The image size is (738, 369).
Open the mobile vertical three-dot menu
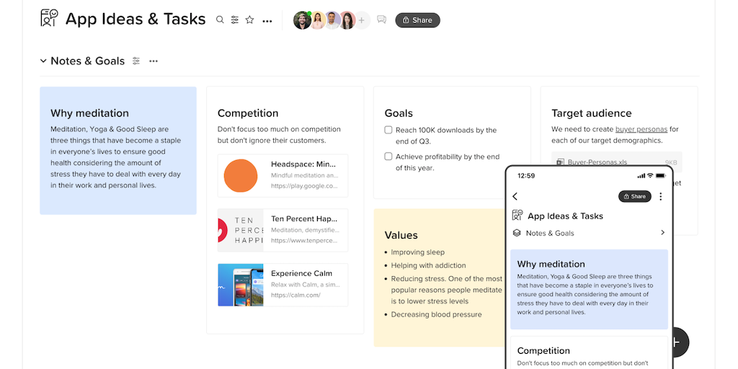[661, 196]
